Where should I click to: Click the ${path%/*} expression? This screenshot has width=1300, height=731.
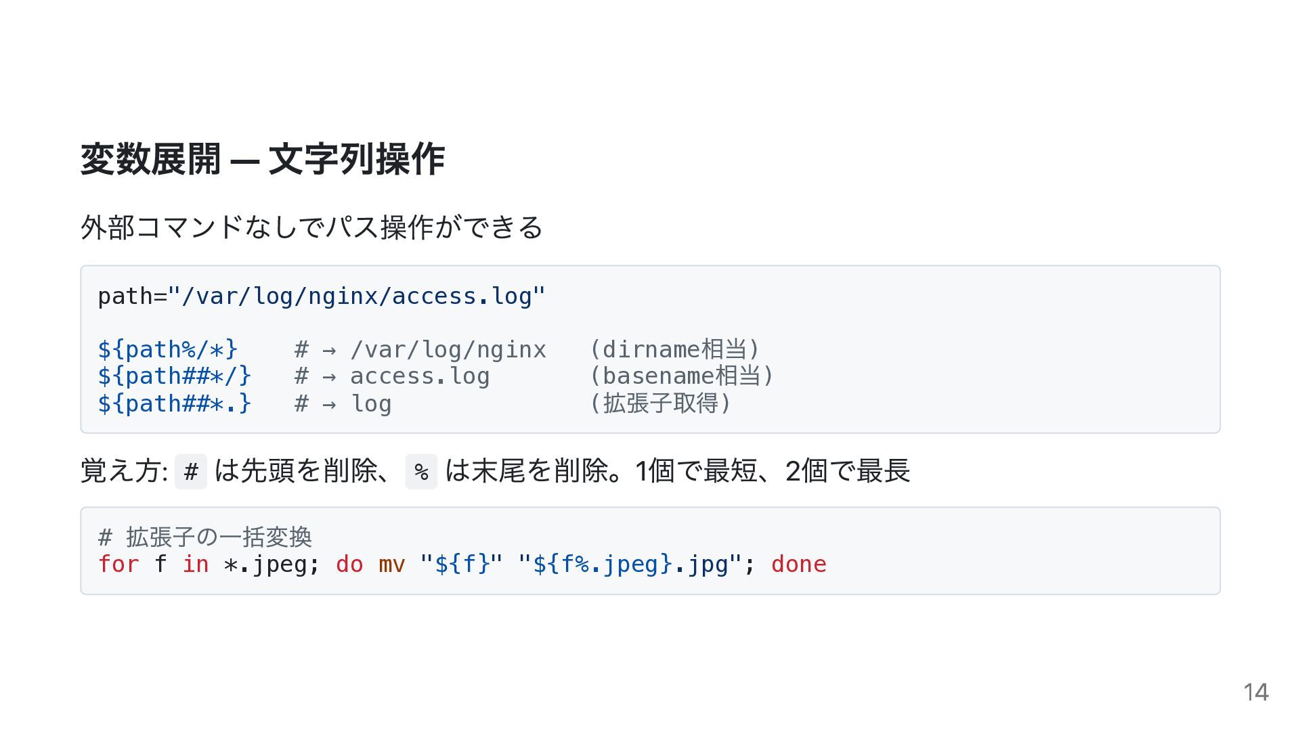click(168, 349)
